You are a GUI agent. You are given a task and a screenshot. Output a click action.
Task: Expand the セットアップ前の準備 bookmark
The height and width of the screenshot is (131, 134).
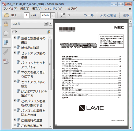click(x=15, y=53)
